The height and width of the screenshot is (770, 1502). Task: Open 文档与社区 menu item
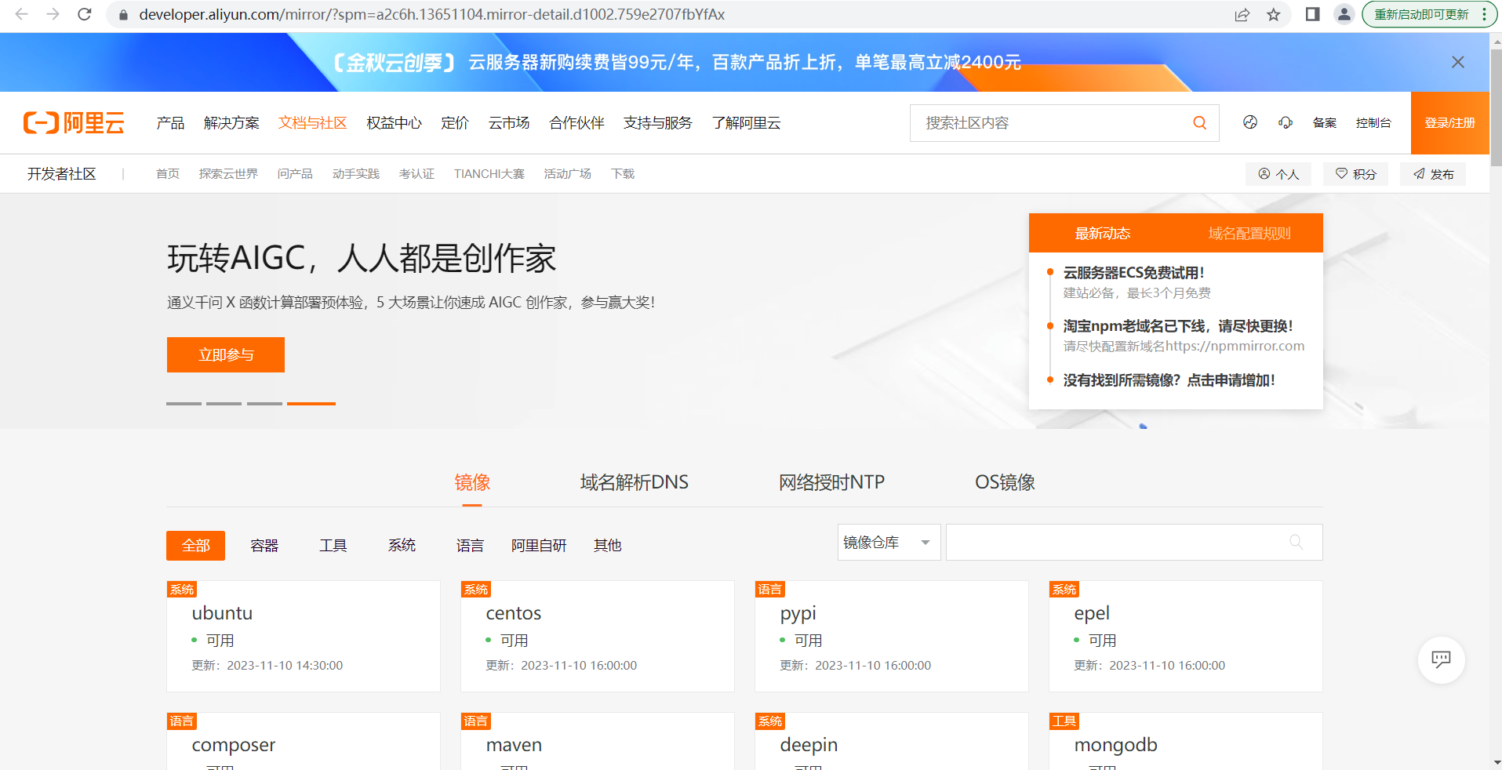coord(312,123)
